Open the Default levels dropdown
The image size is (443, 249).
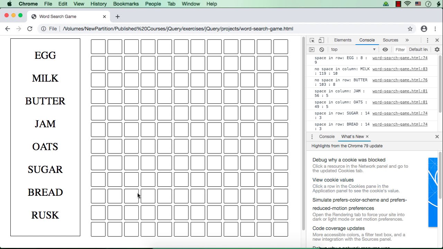click(419, 49)
